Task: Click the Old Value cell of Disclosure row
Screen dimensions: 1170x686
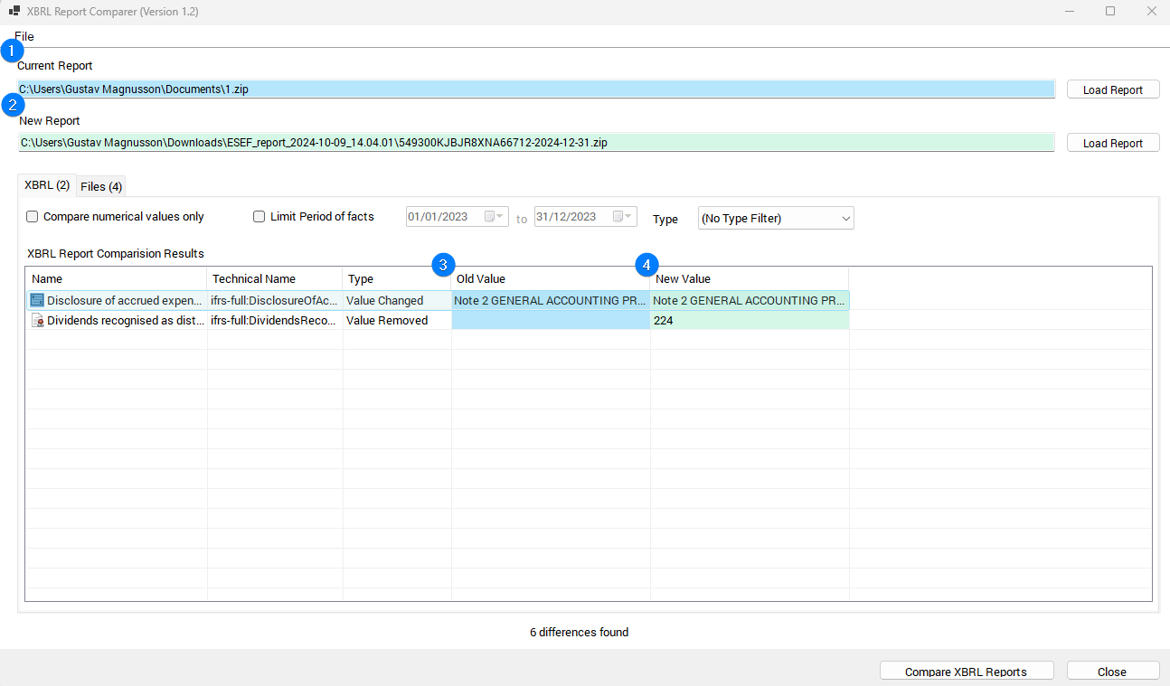Action: pyautogui.click(x=551, y=300)
